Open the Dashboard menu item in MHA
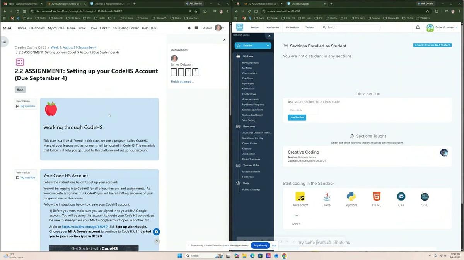 (37, 28)
